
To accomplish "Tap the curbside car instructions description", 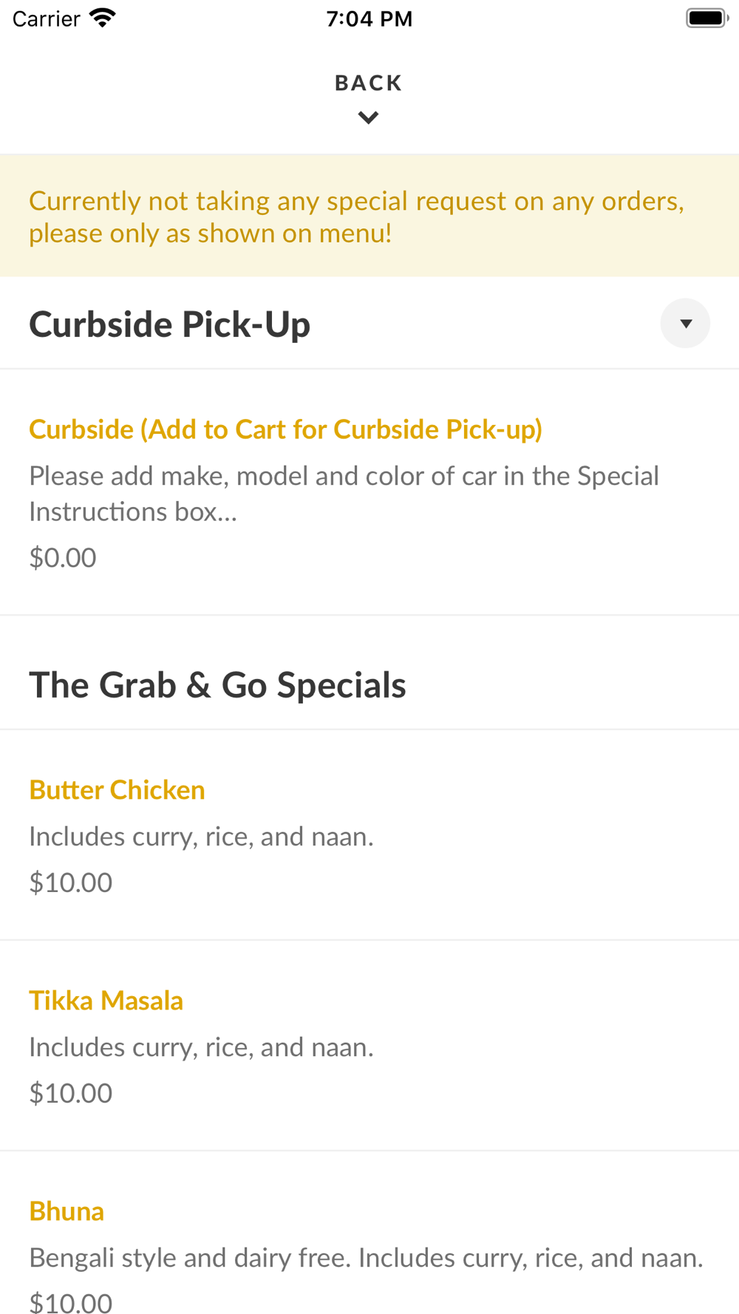I will point(344,494).
